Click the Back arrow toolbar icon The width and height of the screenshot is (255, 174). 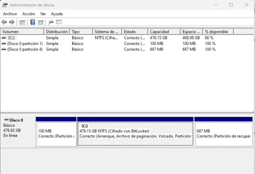pyautogui.click(x=4, y=22)
